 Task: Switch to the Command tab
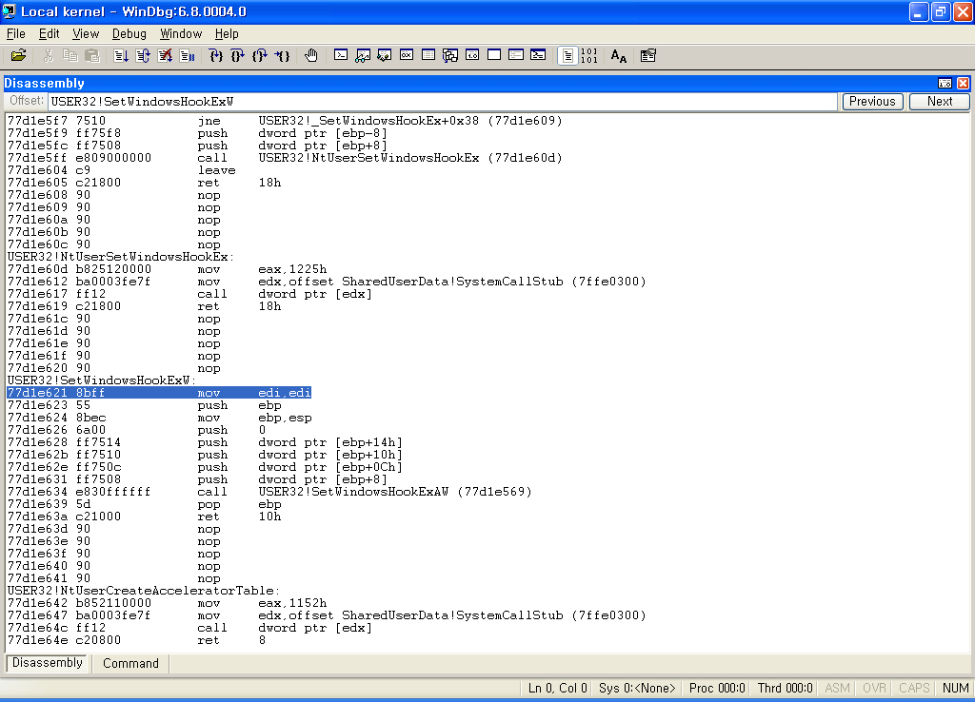(130, 664)
